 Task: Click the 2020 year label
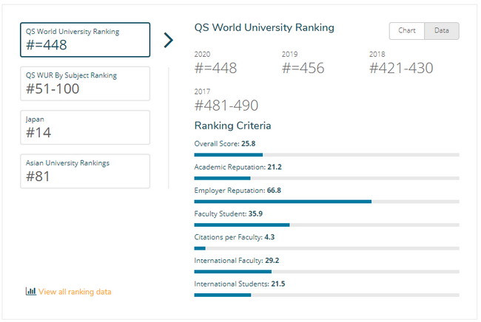202,54
